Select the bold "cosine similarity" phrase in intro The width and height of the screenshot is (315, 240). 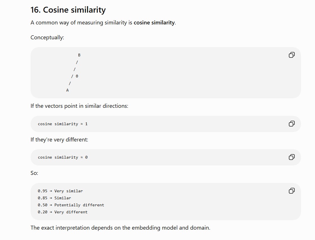[x=154, y=23]
